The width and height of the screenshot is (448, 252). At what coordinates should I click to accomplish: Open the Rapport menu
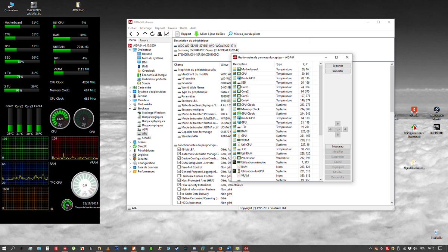[160, 28]
